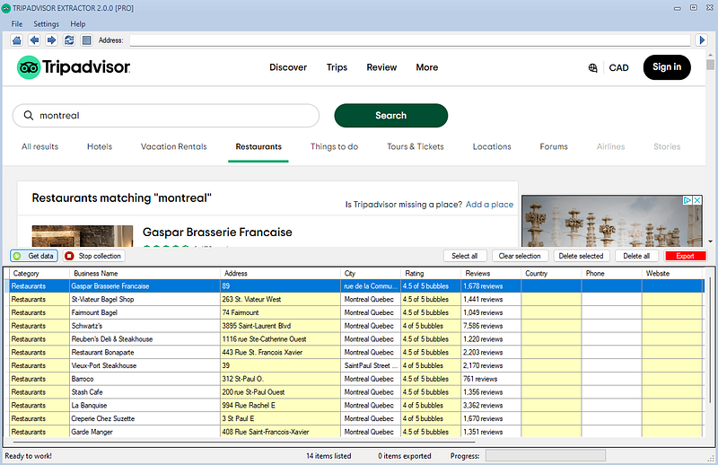Viewport: 718px width, 465px height.
Task: Switch to the Hotels results tab
Action: pos(100,146)
